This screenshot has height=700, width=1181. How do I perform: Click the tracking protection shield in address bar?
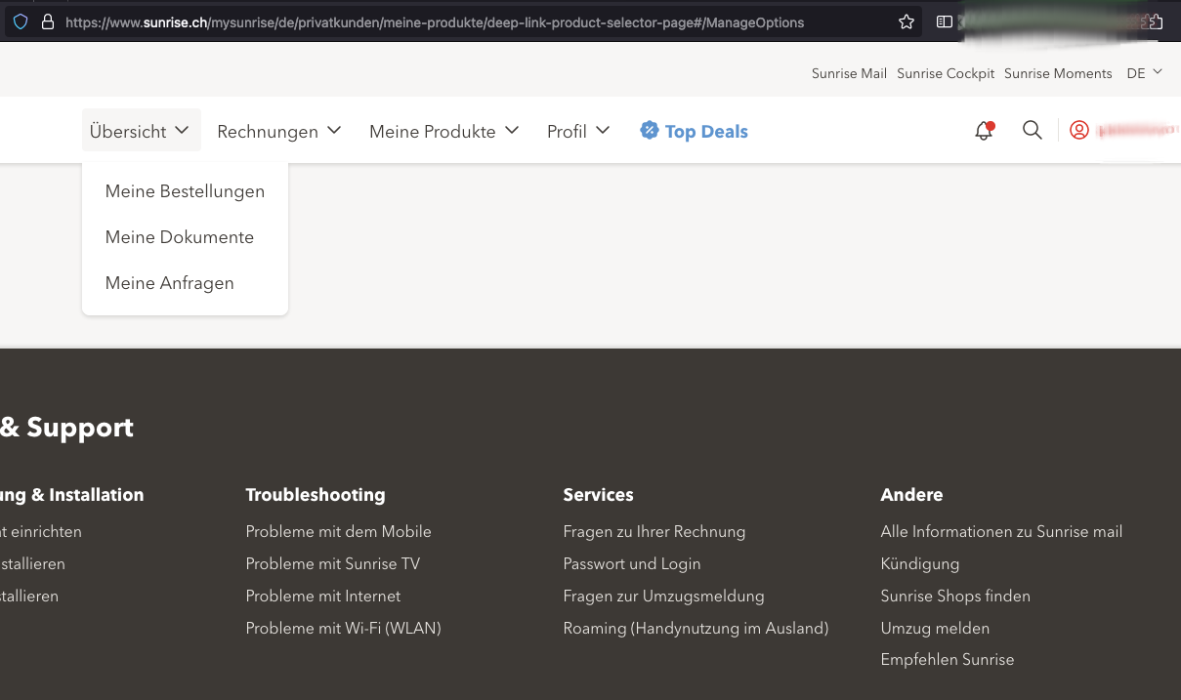click(20, 21)
